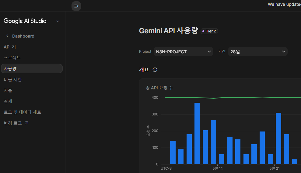Open 로그 및 데이터 세트

tap(22, 112)
